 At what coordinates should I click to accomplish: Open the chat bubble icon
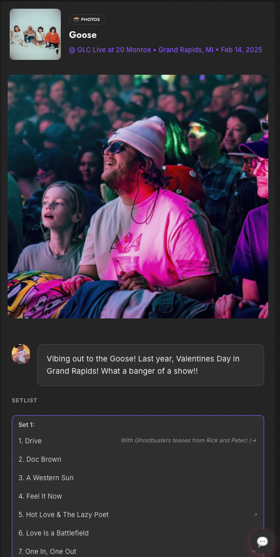(262, 541)
